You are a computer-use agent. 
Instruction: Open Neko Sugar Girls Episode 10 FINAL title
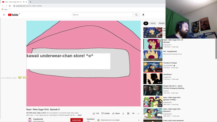point(172,99)
